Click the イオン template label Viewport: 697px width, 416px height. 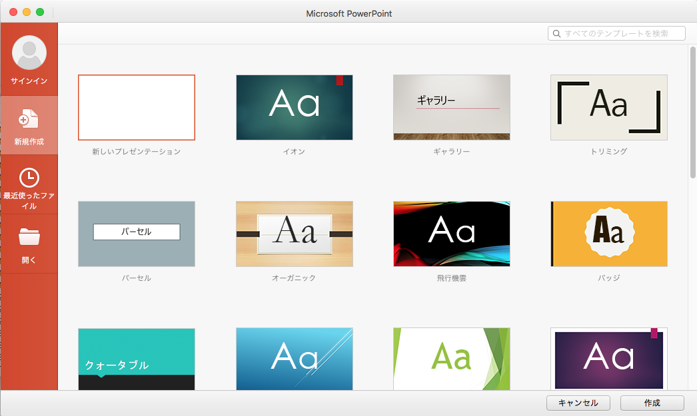click(295, 152)
